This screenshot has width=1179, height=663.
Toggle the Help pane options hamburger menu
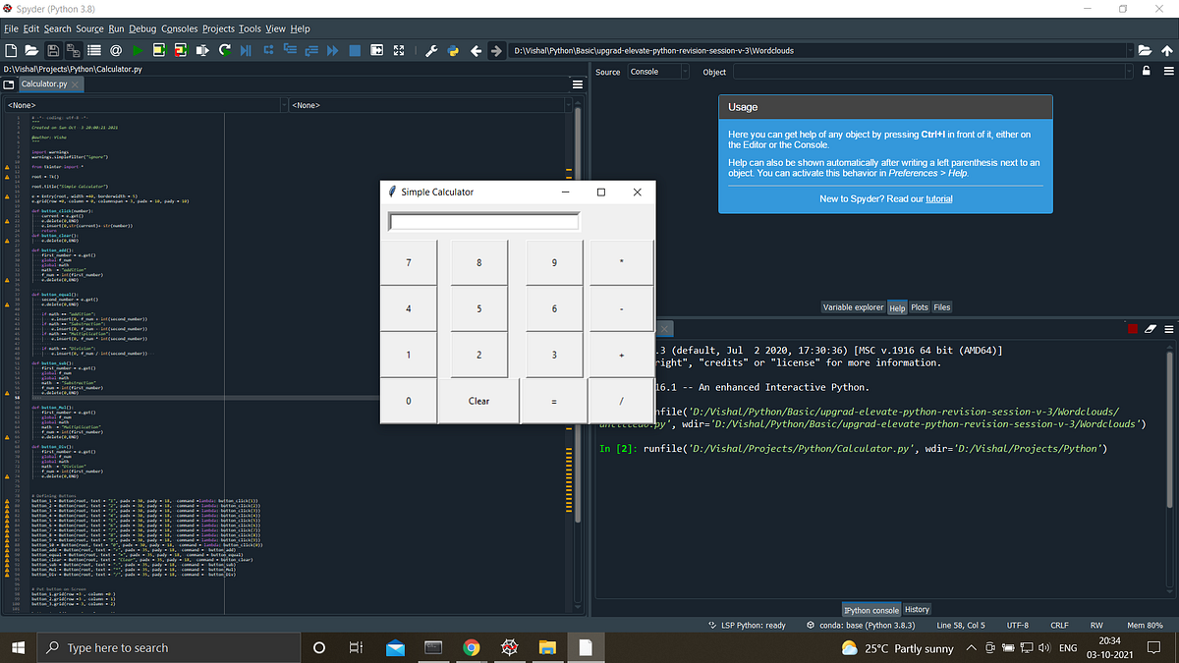pos(1168,71)
